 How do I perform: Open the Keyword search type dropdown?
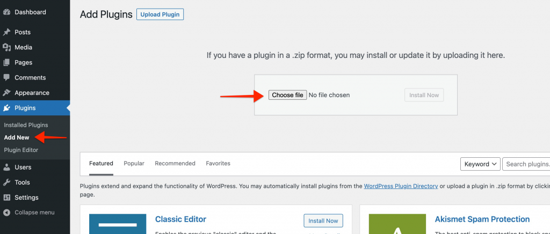[x=480, y=164]
